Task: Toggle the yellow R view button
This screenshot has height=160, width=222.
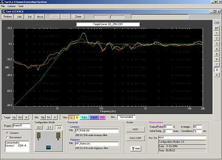Action: 77,117
